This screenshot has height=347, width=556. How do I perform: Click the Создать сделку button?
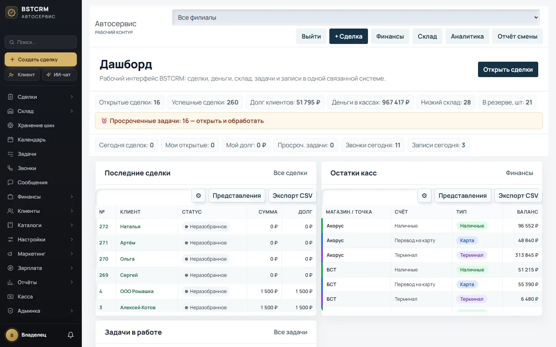tap(41, 59)
